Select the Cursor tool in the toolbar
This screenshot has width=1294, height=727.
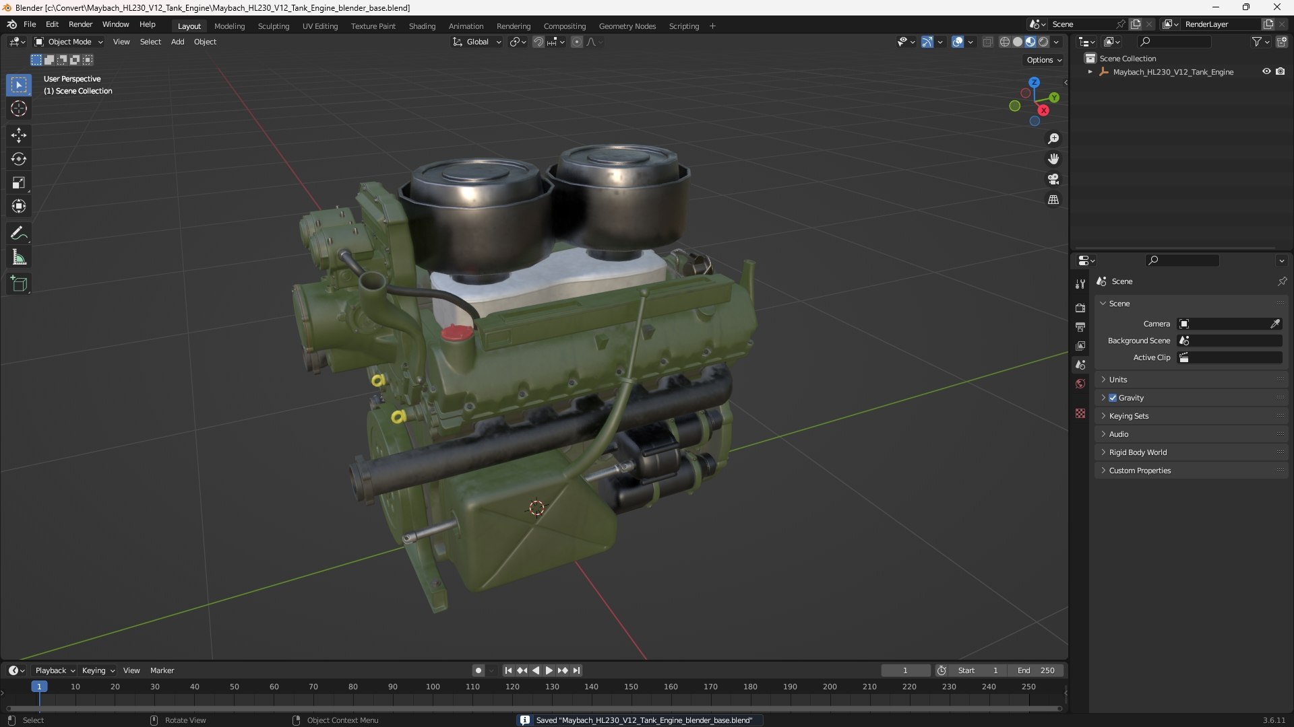pos(19,108)
